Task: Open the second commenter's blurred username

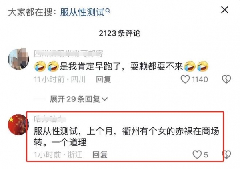Action: click(50, 119)
